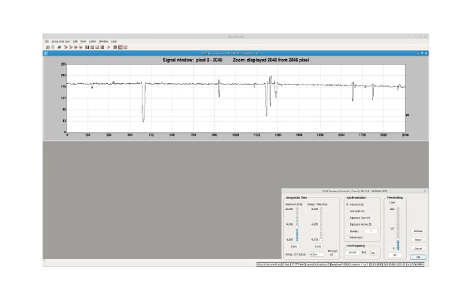Image resolution: width=471 pixels, height=299 pixels.
Task: Click the Divider input field
Action: [370, 231]
